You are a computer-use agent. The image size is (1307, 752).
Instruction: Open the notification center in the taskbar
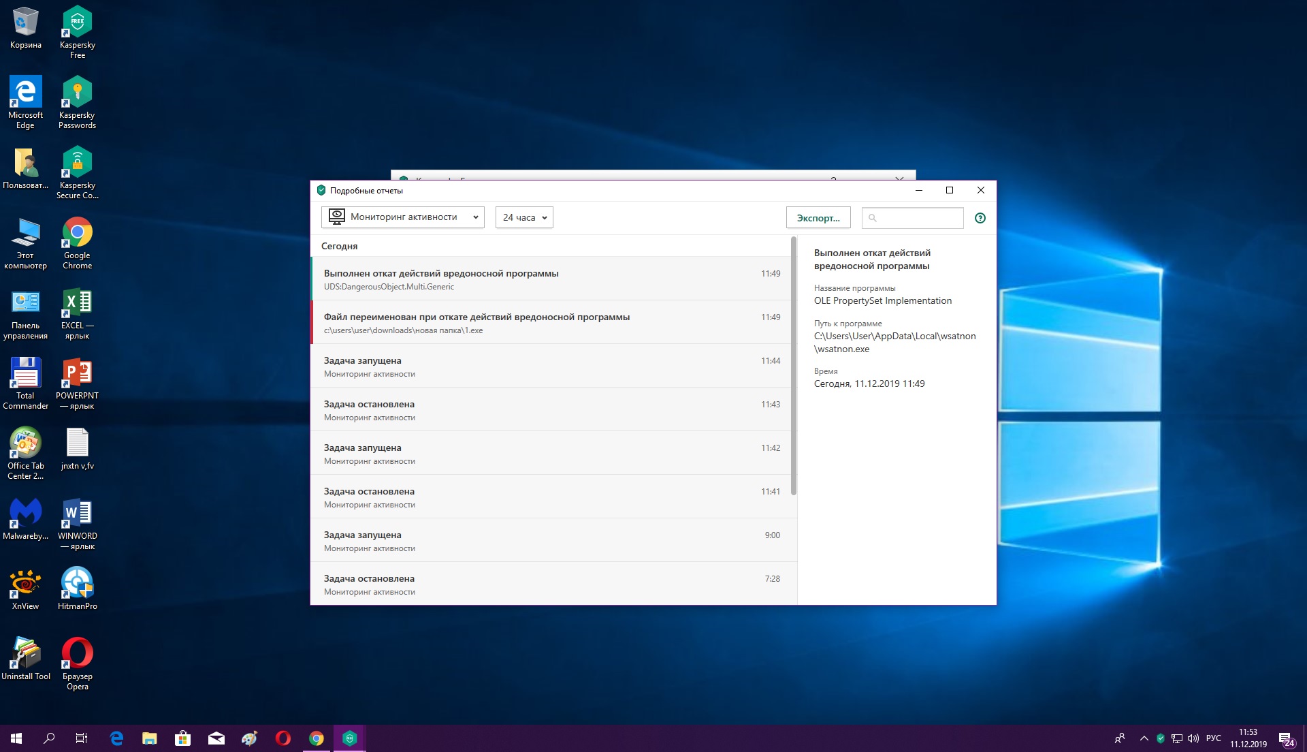point(1285,738)
